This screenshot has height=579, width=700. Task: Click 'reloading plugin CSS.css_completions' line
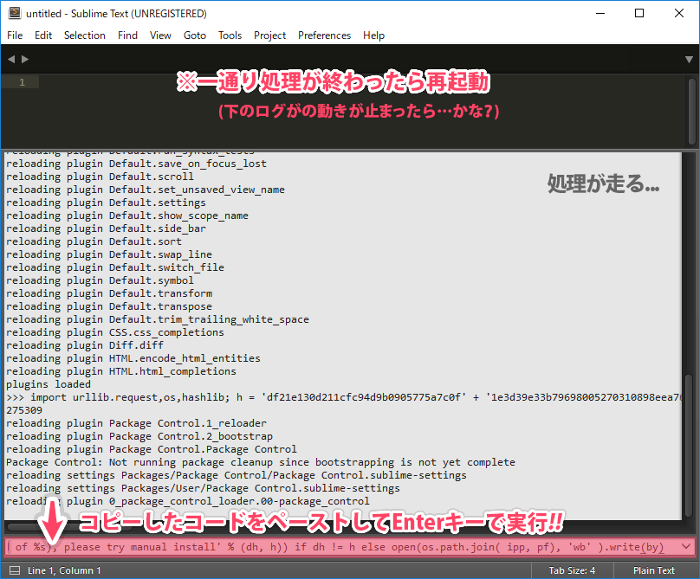(x=115, y=332)
